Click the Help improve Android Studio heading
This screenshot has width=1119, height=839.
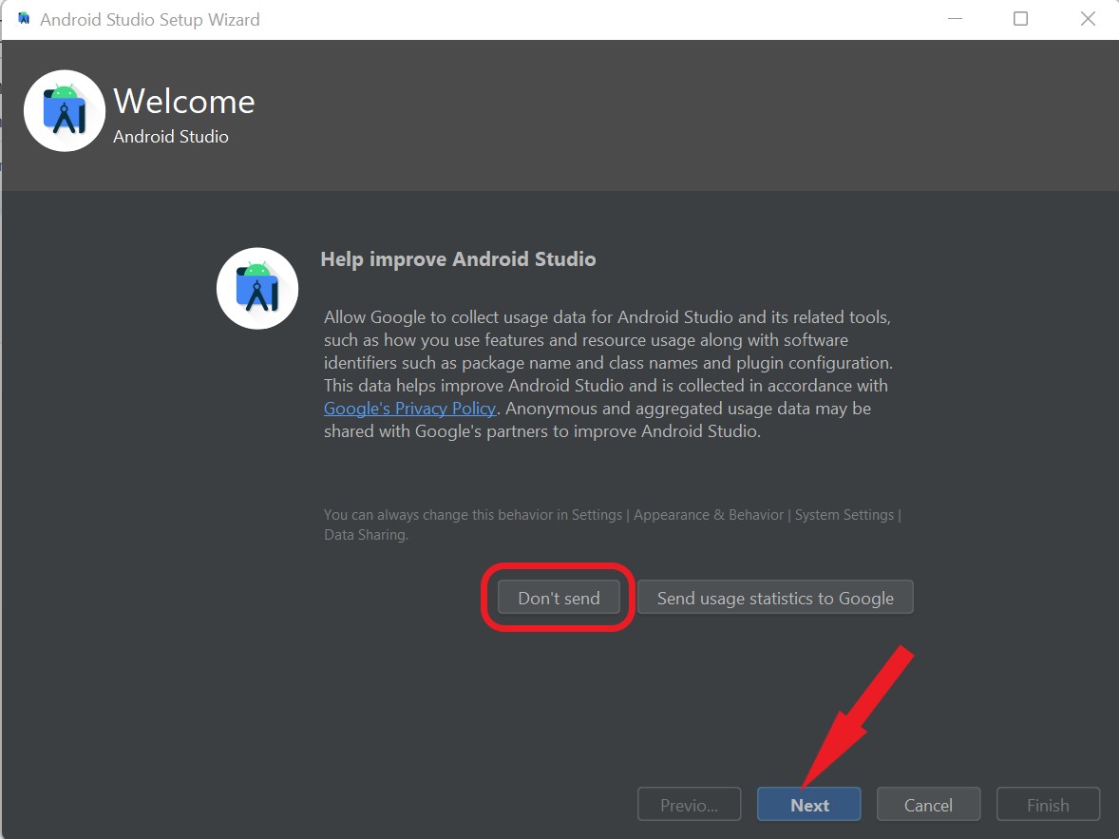tap(458, 258)
